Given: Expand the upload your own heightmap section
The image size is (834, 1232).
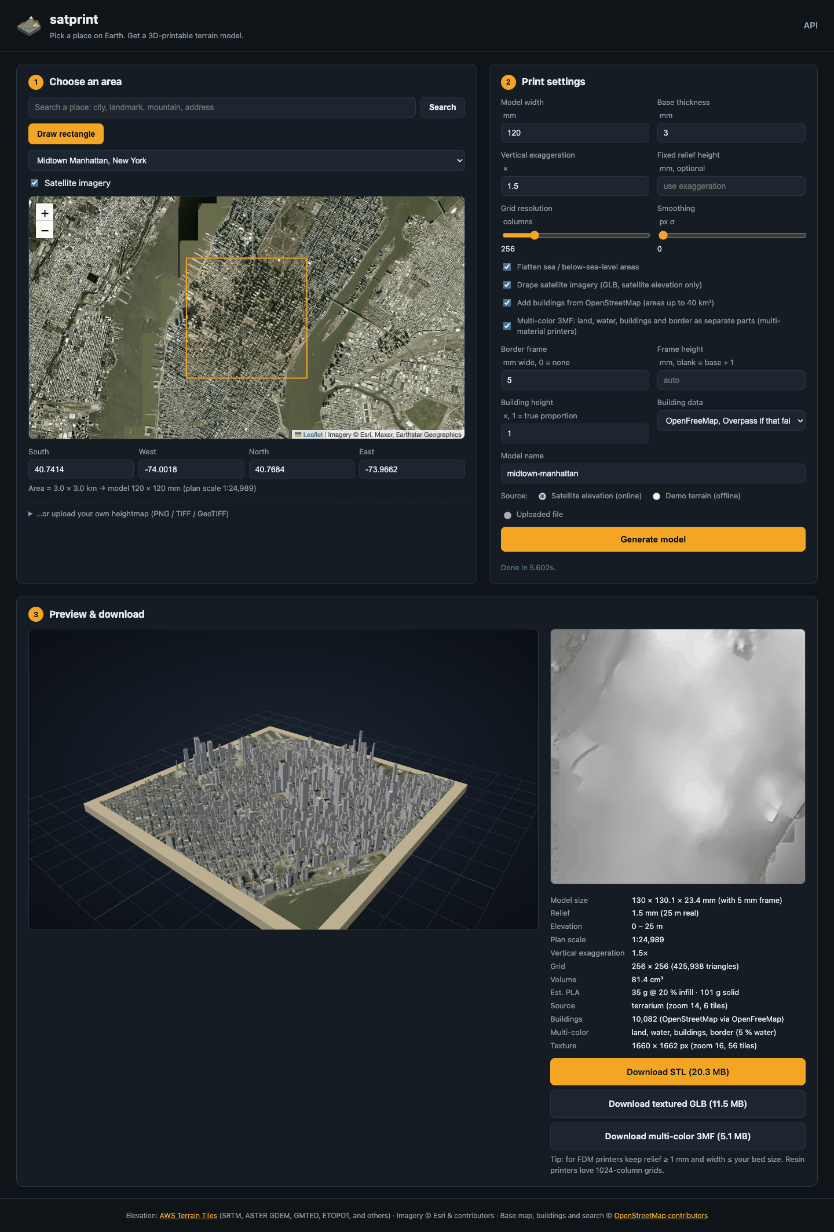Looking at the screenshot, I should click(129, 513).
